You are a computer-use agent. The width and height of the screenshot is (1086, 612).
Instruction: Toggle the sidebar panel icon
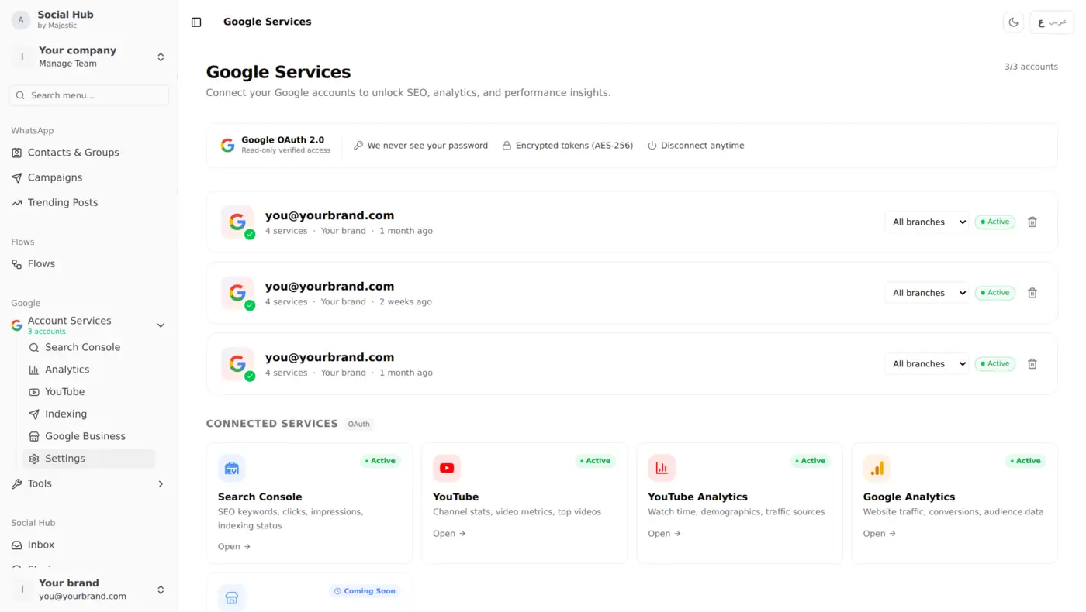coord(196,22)
